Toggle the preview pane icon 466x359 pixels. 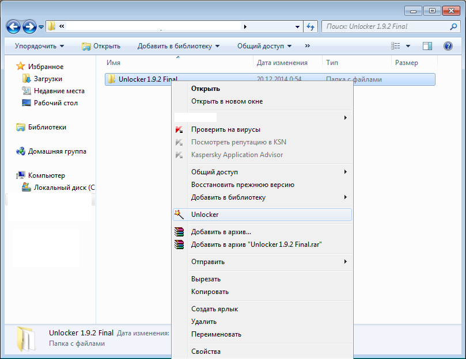pos(427,45)
